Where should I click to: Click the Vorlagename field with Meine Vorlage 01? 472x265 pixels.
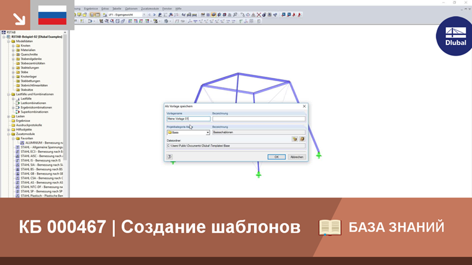tap(188, 119)
